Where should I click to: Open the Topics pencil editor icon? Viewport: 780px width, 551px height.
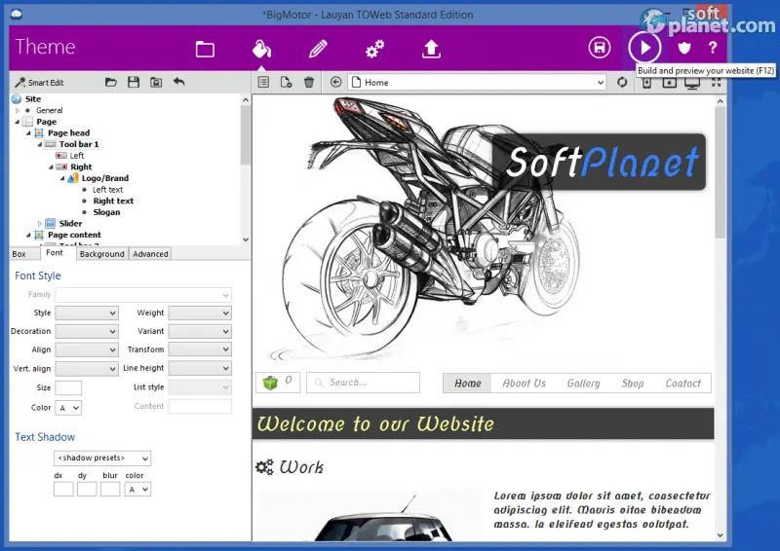(x=318, y=49)
